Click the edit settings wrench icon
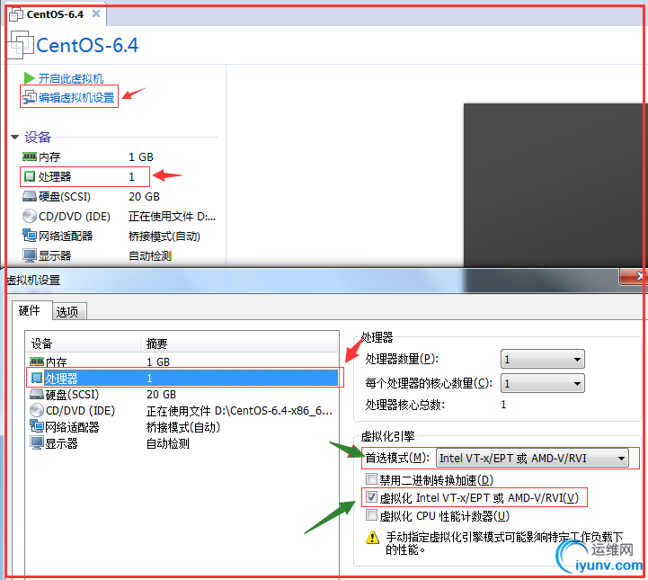Image resolution: width=648 pixels, height=580 pixels. coord(30,97)
